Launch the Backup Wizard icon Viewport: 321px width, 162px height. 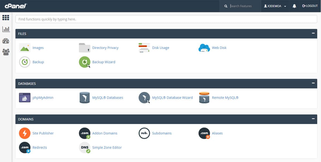click(x=85, y=62)
